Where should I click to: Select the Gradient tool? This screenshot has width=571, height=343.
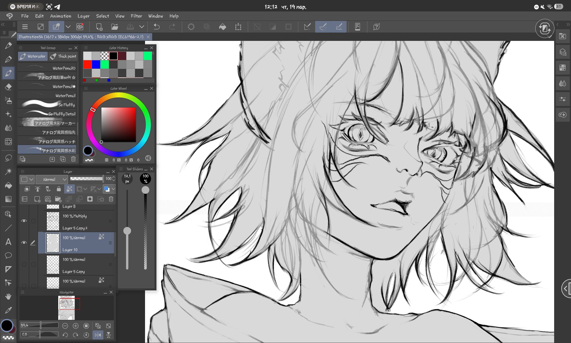[x=8, y=199]
